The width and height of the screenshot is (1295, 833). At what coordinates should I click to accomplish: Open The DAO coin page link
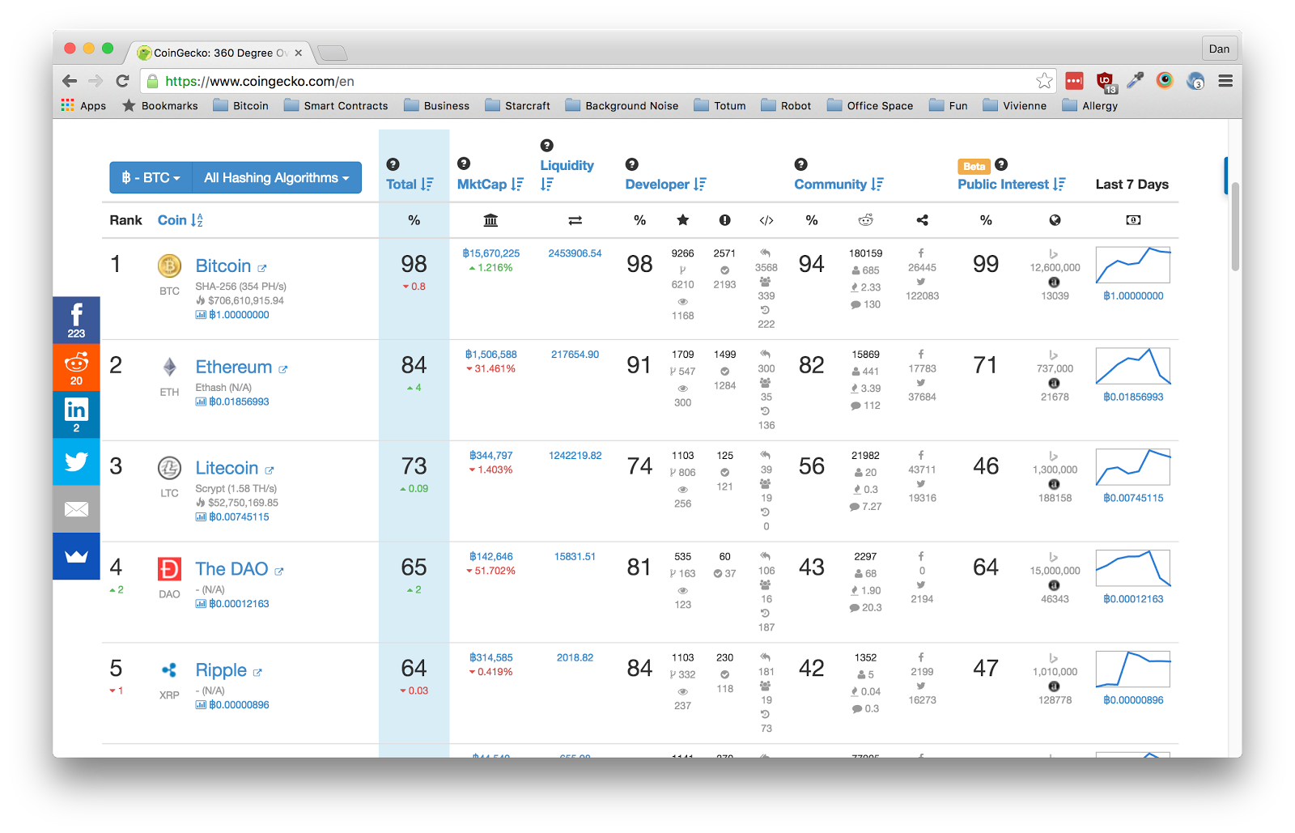point(231,569)
